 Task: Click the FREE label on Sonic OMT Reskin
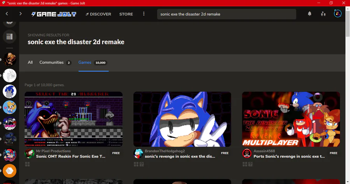pyautogui.click(x=116, y=153)
